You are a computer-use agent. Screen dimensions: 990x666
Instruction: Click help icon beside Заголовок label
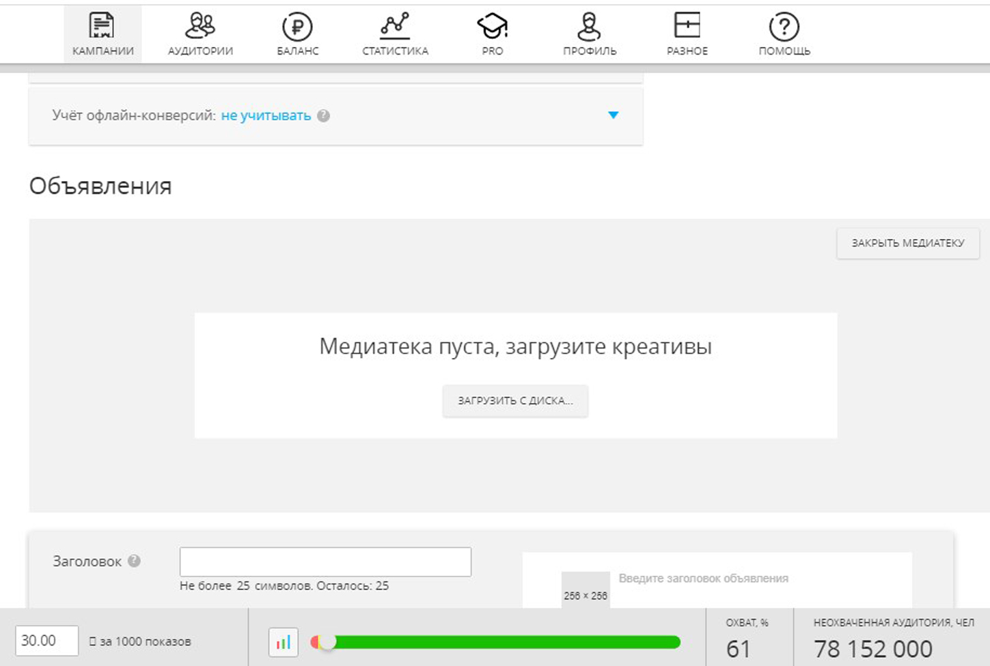(x=135, y=561)
